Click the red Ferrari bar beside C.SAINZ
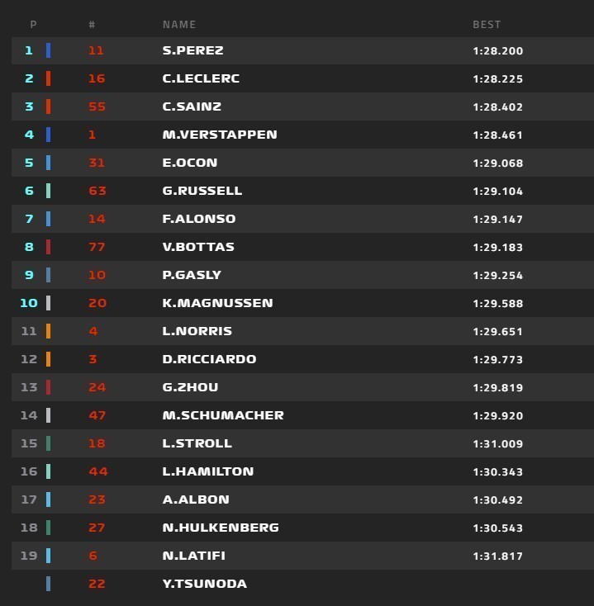Screen dimensions: 594x606 [49, 107]
